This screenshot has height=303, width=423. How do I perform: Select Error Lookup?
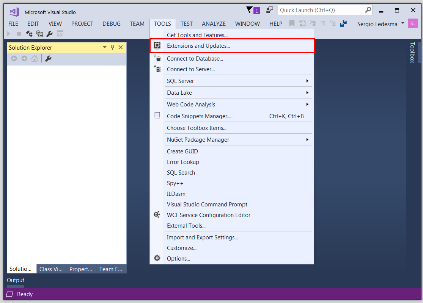(232, 162)
